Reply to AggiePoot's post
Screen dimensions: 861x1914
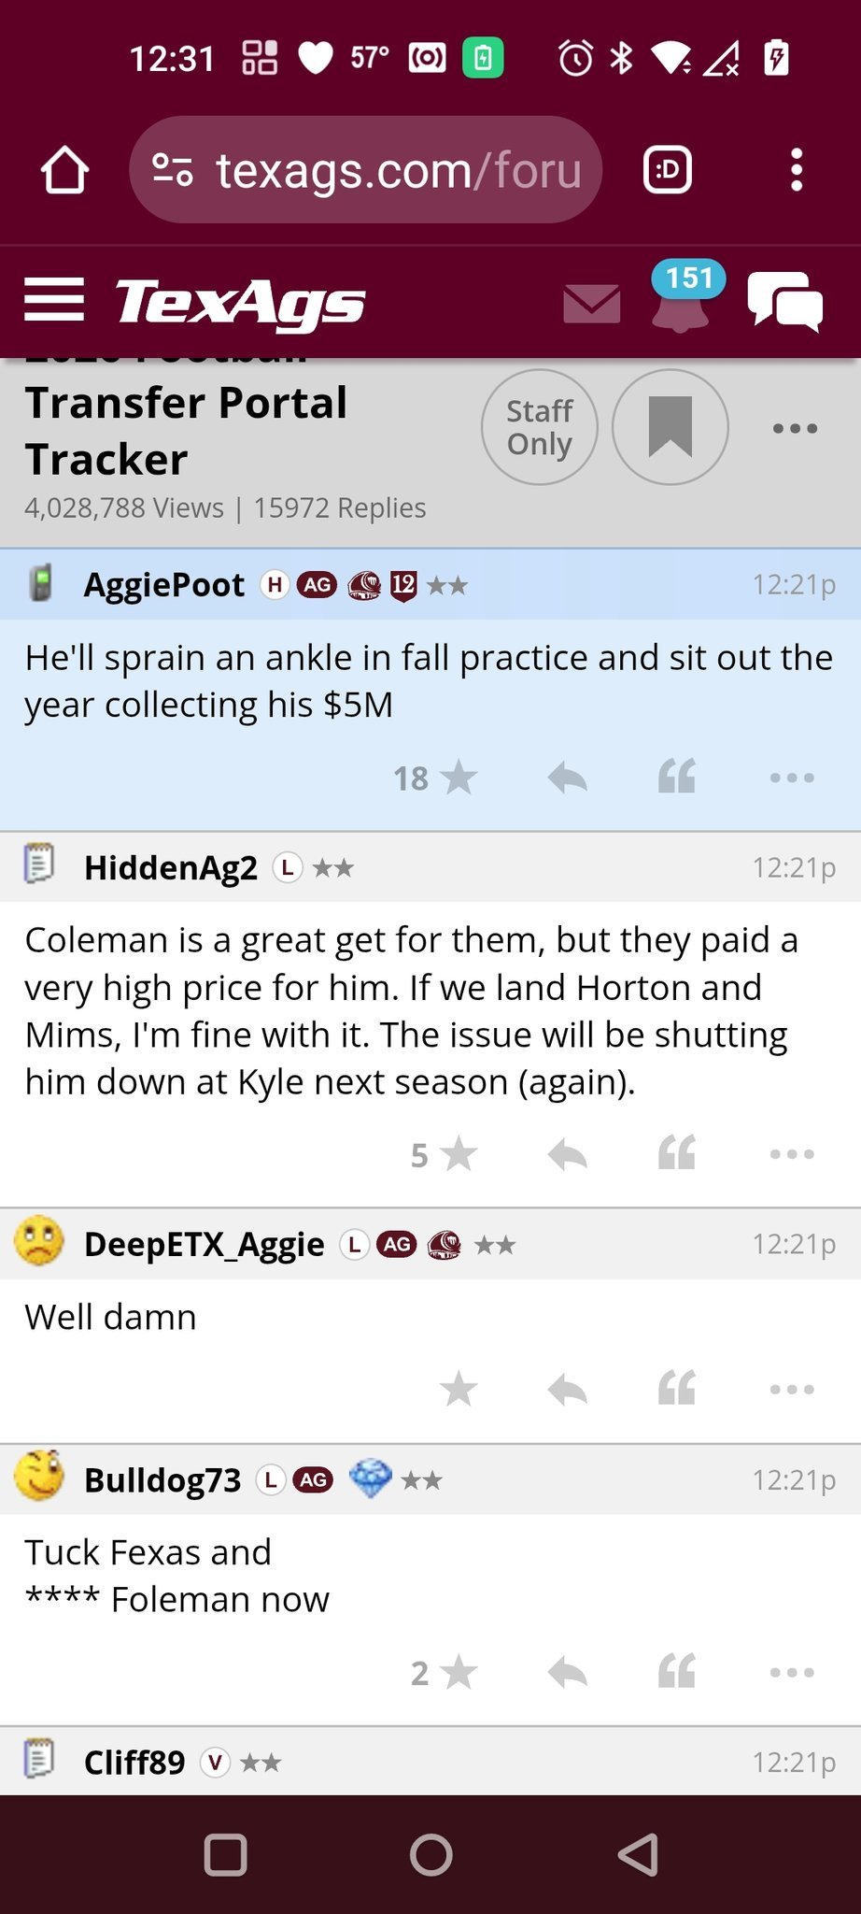[568, 778]
